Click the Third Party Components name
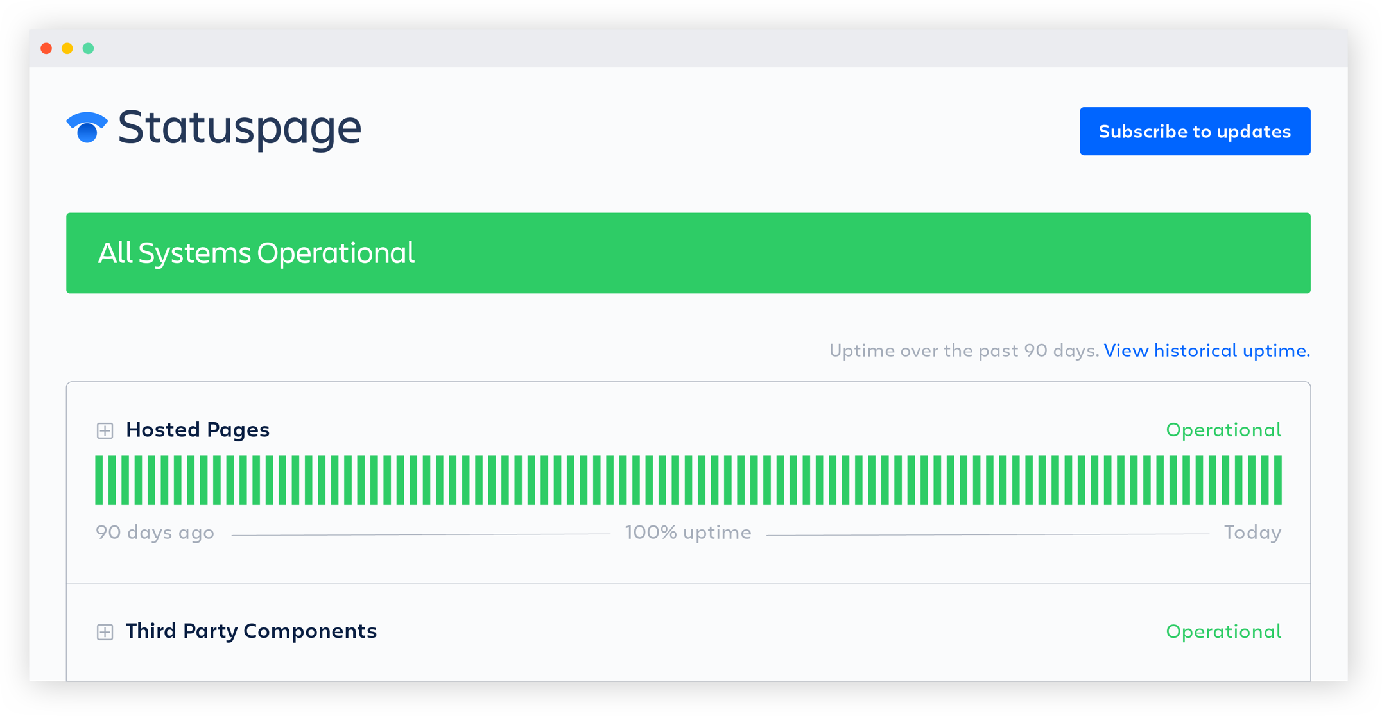Image resolution: width=1382 pixels, height=716 pixels. pyautogui.click(x=251, y=631)
